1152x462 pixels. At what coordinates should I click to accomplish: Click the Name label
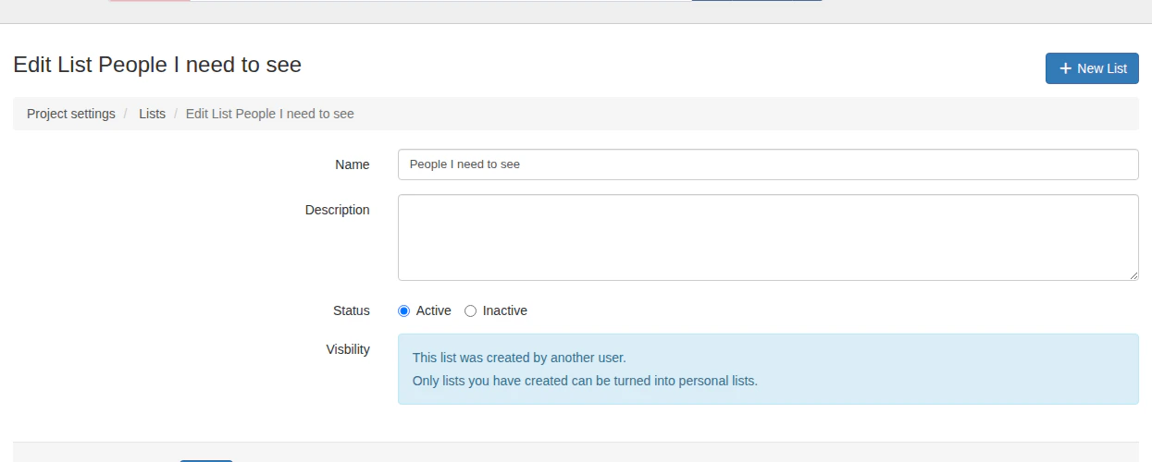[353, 164]
